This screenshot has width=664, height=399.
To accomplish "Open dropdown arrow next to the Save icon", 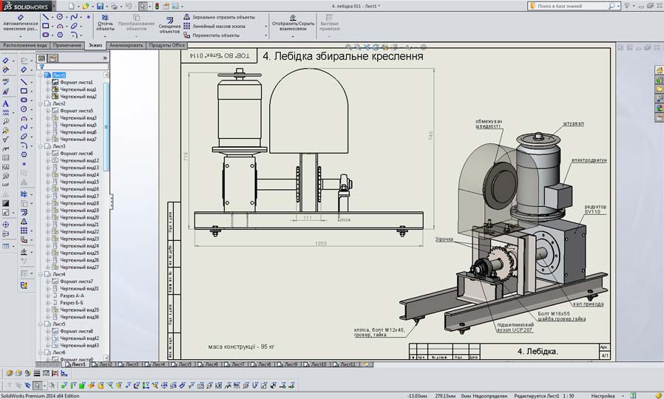I will click(106, 7).
